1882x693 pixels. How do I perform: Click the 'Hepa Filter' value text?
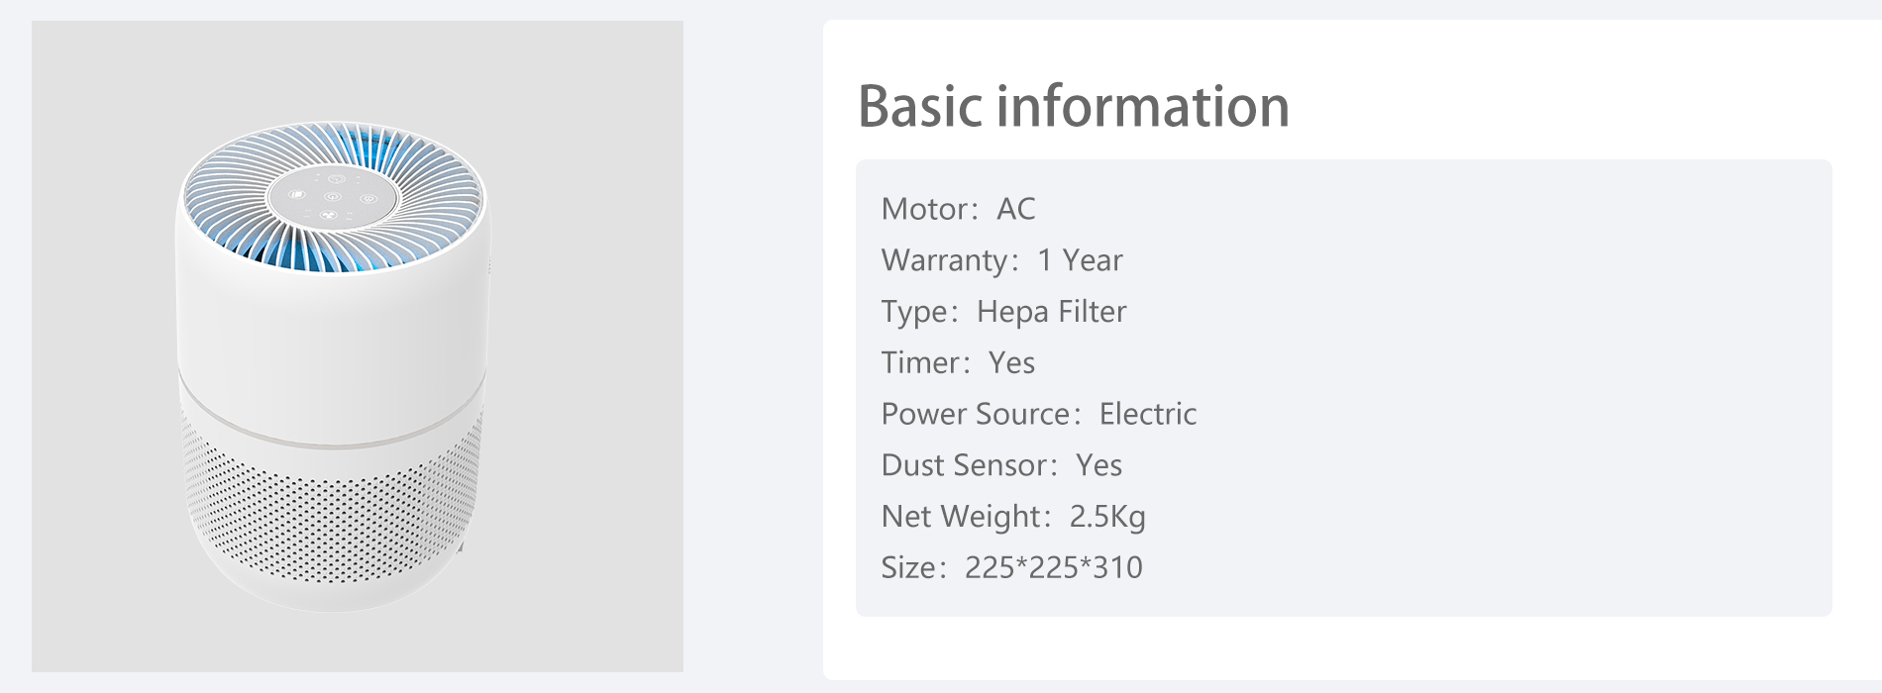point(1052,312)
